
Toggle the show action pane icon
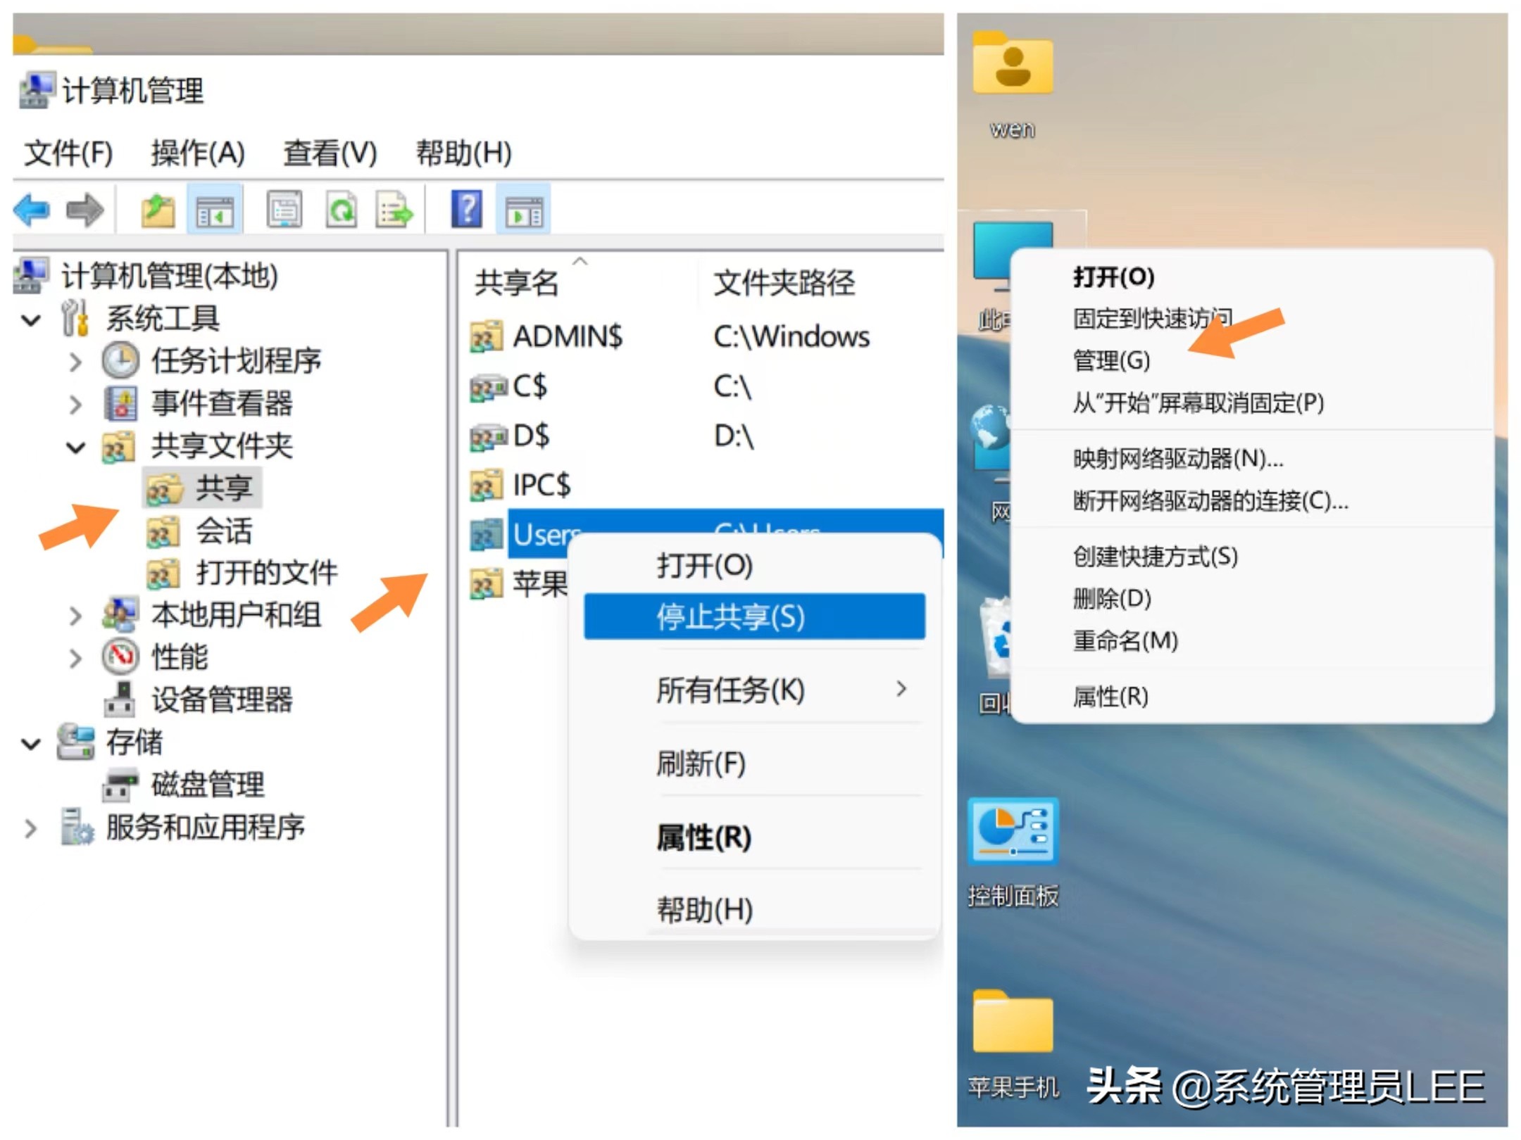pos(525,209)
